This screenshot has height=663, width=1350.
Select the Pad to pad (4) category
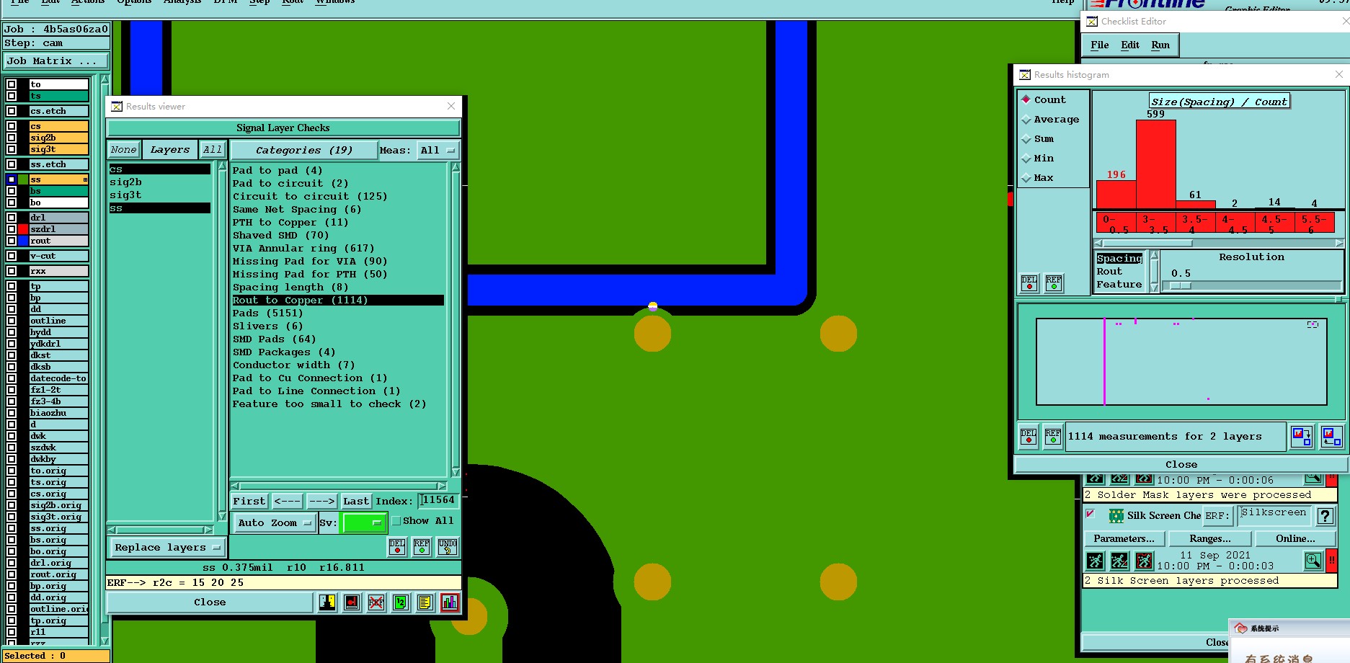(x=277, y=170)
